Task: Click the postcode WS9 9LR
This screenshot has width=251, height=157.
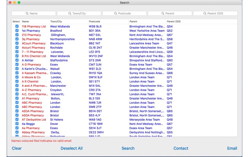Action: (x=95, y=26)
